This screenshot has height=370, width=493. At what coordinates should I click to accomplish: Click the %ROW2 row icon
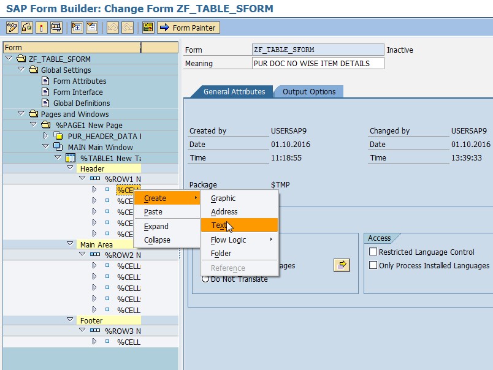(95, 255)
